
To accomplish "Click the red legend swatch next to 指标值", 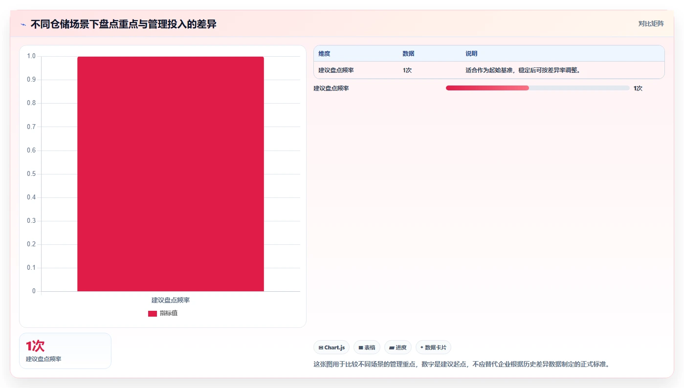I will tap(153, 314).
